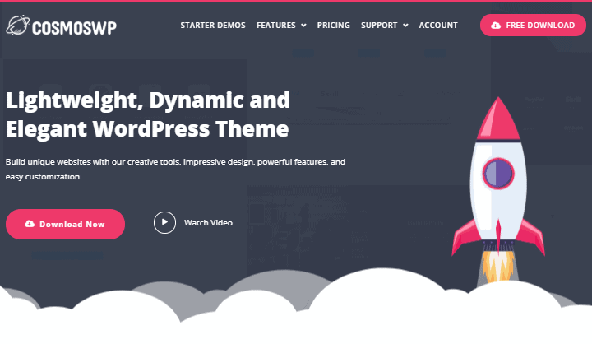Open the Support menu item
The image size is (592, 344).
tap(379, 26)
